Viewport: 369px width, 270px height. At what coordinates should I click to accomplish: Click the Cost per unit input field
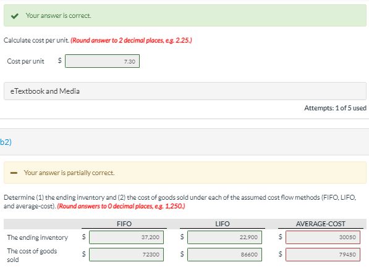102,61
